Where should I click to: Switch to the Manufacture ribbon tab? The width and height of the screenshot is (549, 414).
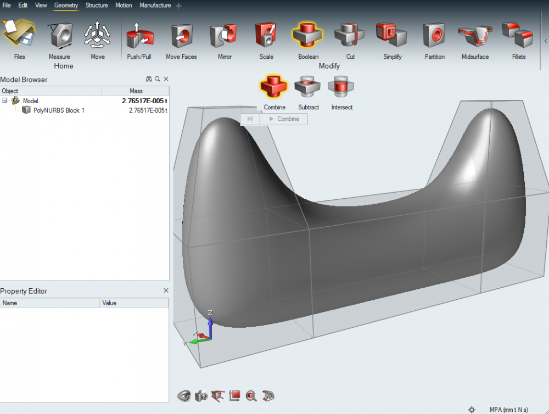[155, 5]
